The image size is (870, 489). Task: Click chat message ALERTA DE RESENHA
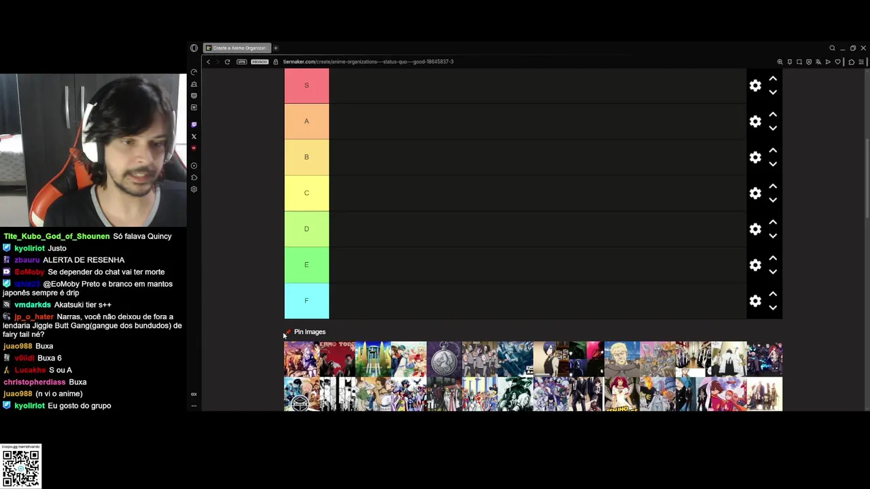tap(84, 260)
